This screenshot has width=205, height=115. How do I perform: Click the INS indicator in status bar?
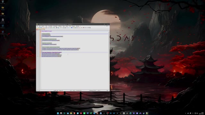coord(107,90)
